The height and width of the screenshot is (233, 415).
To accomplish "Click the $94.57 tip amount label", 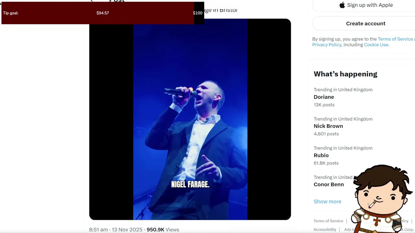I will point(103,13).
